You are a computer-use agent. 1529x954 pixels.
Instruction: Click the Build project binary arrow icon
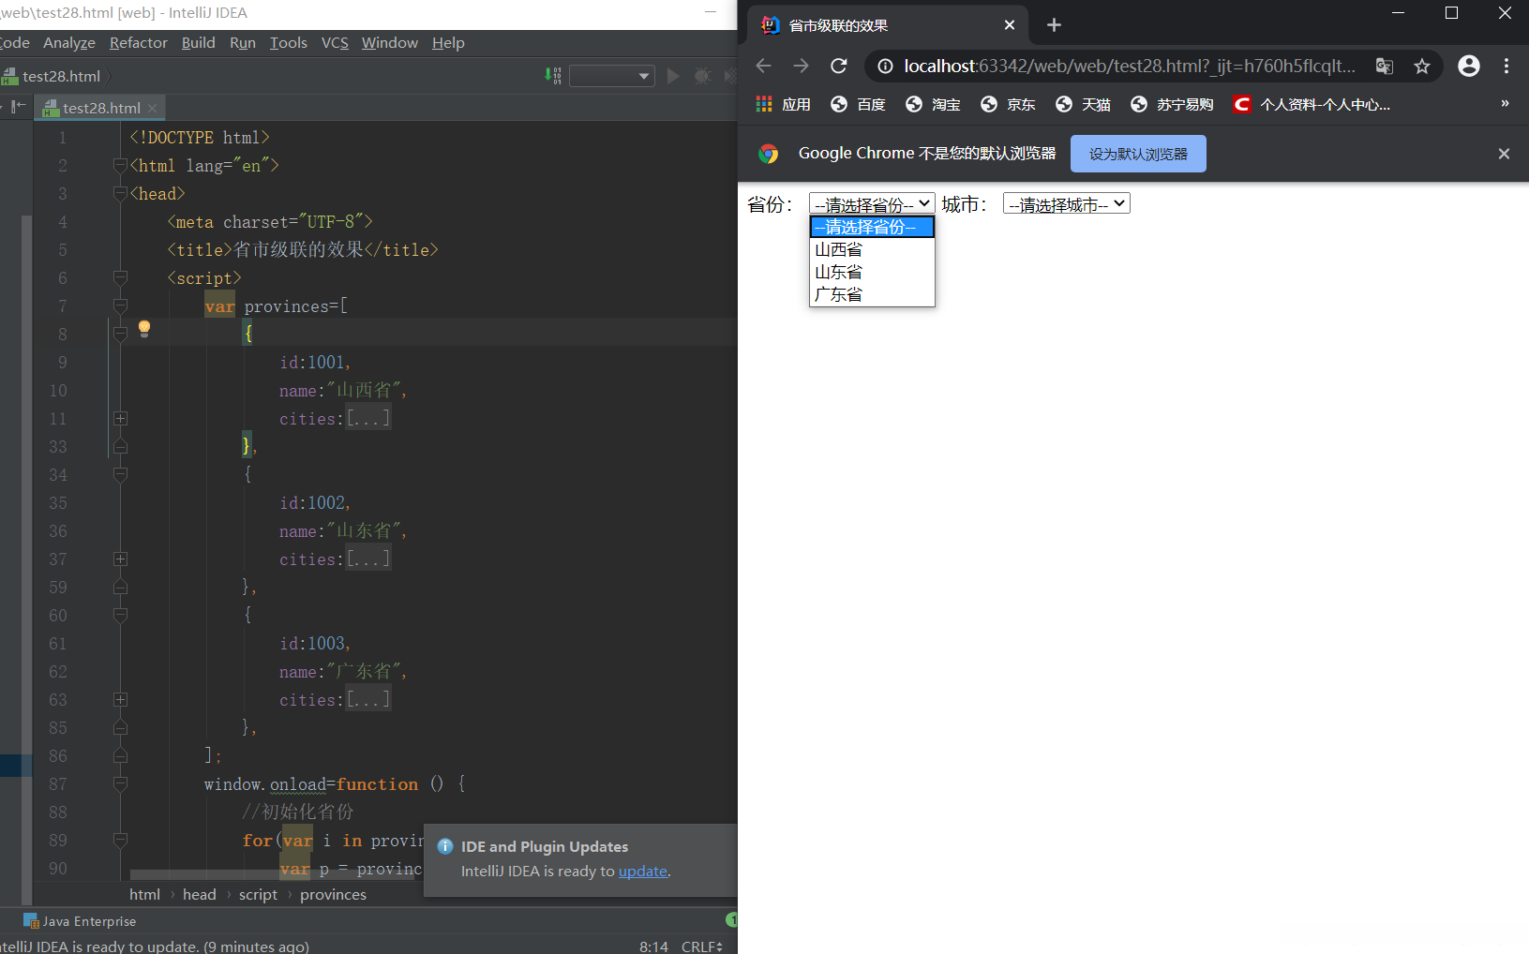click(553, 76)
